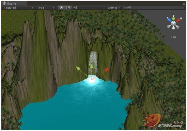Viewport: 187px width, 131px height.
Task: Toggle scene lighting sun icon
Action: coord(61,8)
